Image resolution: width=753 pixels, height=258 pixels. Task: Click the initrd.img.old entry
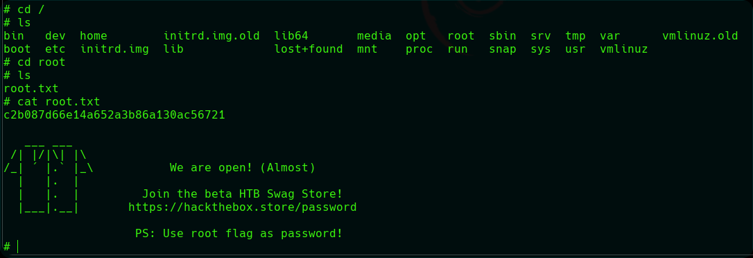coord(211,36)
